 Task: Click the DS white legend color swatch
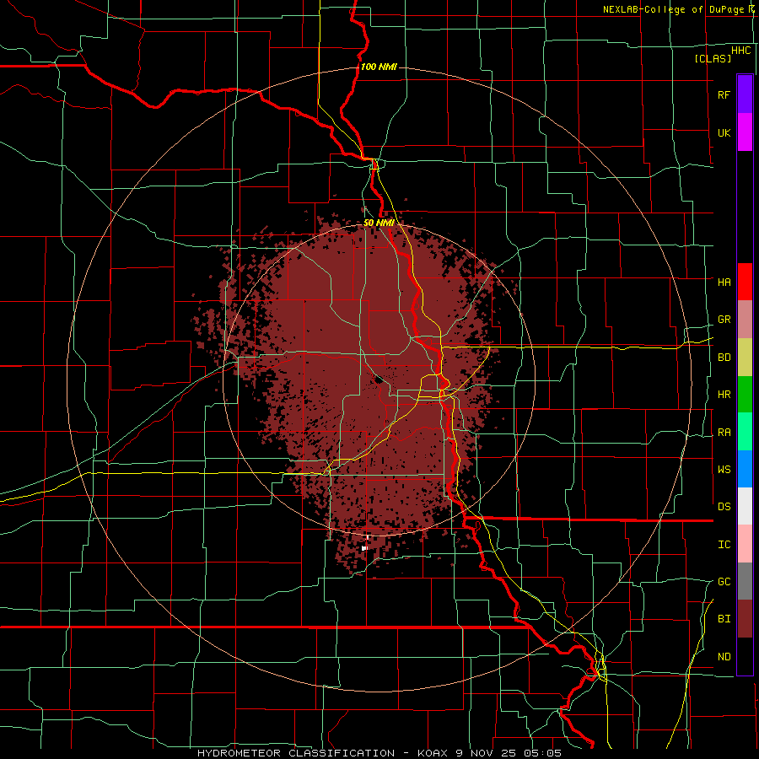pos(745,506)
